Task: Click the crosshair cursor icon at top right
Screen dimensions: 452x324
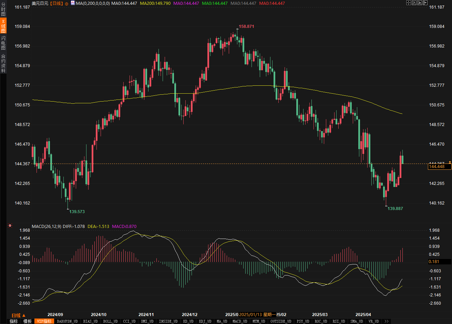Action: [409, 3]
